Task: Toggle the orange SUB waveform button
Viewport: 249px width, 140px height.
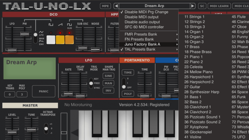Action: point(69,40)
